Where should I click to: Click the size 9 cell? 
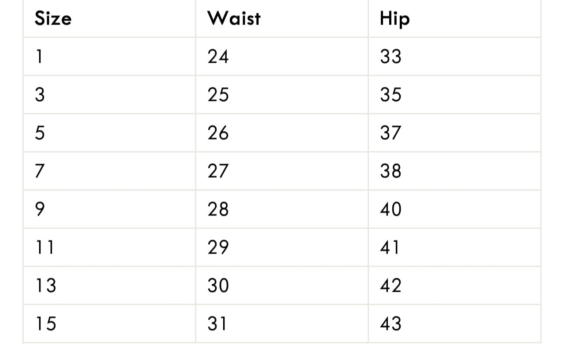(40, 209)
